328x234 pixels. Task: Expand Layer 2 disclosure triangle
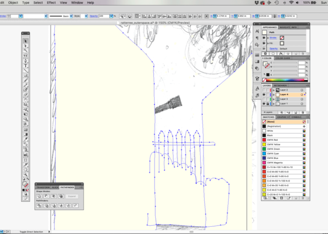click(274, 90)
